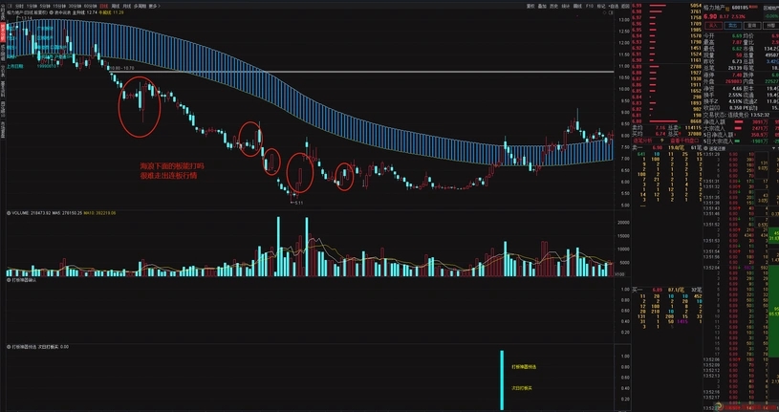
Task: Click the 打板神器共选 indicator panel icon
Action: coord(9,346)
